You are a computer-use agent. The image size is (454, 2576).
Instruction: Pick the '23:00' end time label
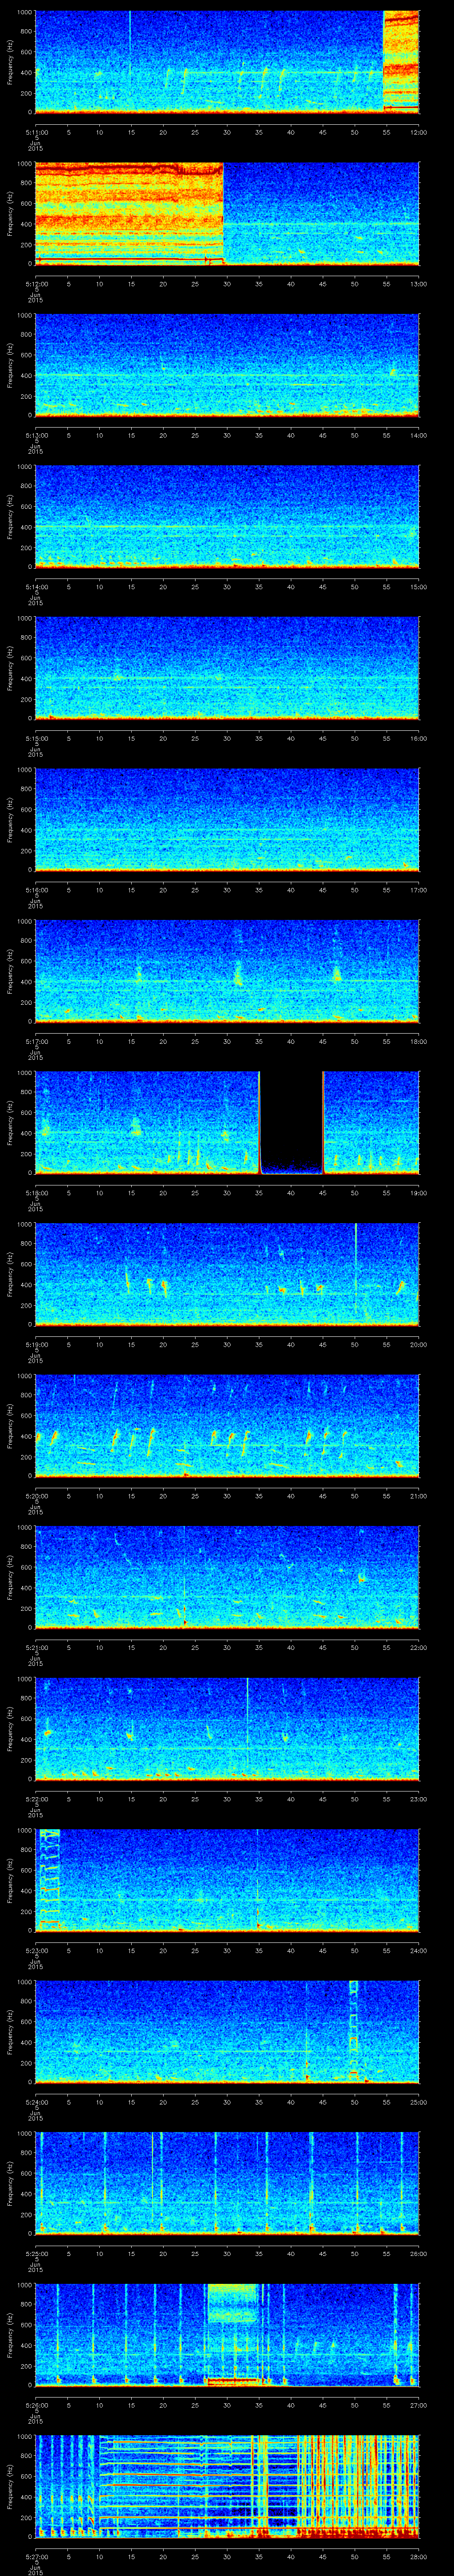pos(418,1798)
